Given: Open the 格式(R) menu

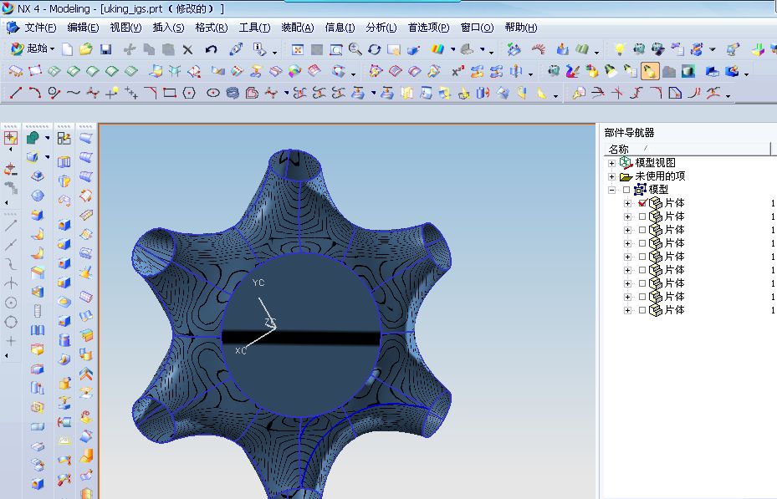Looking at the screenshot, I should coord(211,28).
